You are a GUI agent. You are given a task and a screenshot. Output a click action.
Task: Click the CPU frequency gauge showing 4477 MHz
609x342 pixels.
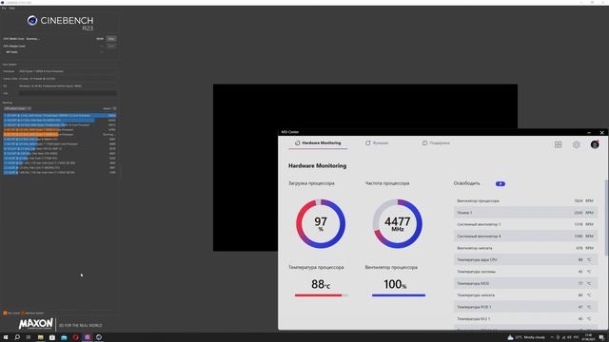pos(398,224)
